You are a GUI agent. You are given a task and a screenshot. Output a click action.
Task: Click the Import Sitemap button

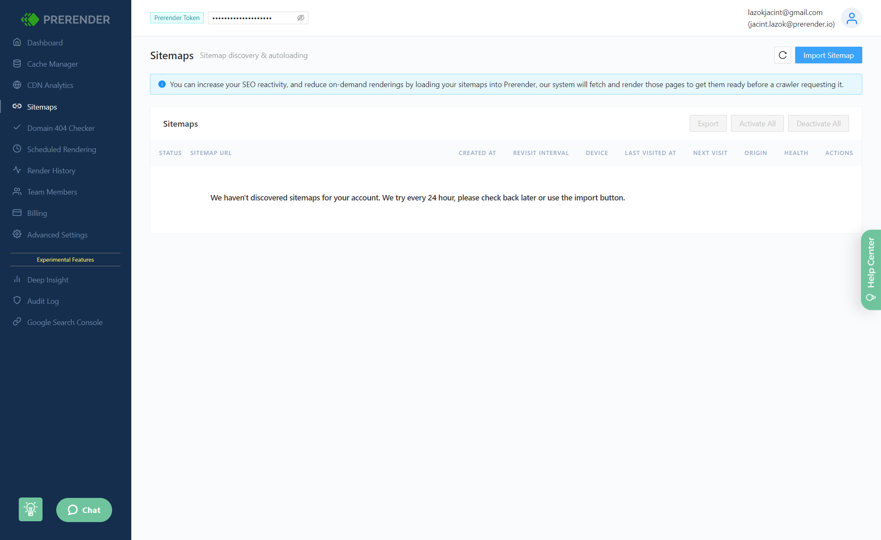pyautogui.click(x=828, y=55)
